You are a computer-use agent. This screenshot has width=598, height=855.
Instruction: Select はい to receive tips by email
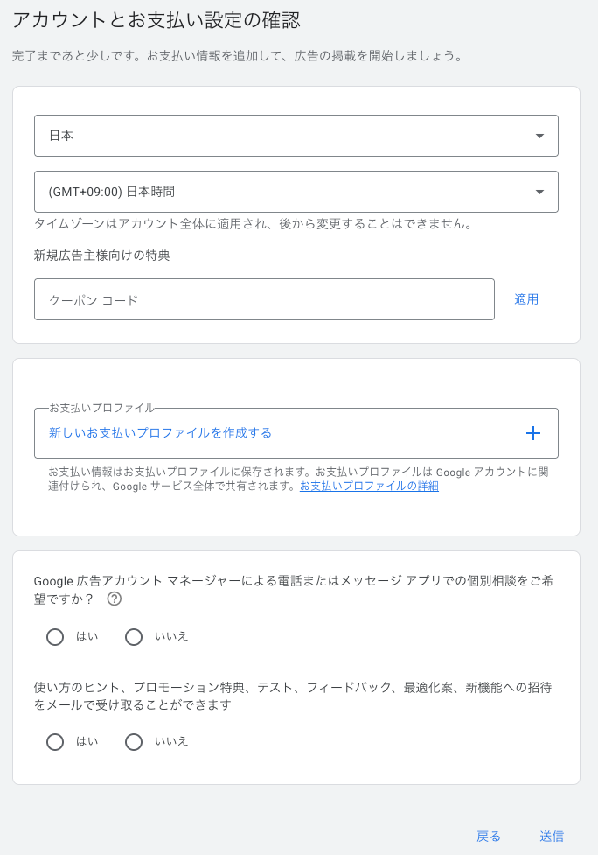(55, 741)
